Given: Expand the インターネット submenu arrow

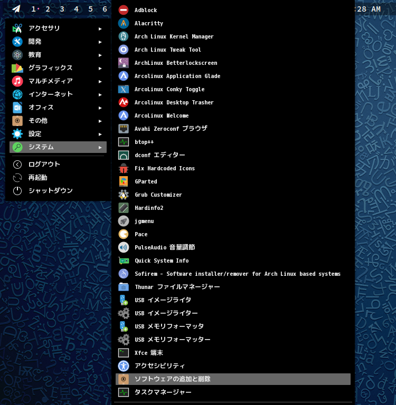Looking at the screenshot, I should [x=100, y=94].
